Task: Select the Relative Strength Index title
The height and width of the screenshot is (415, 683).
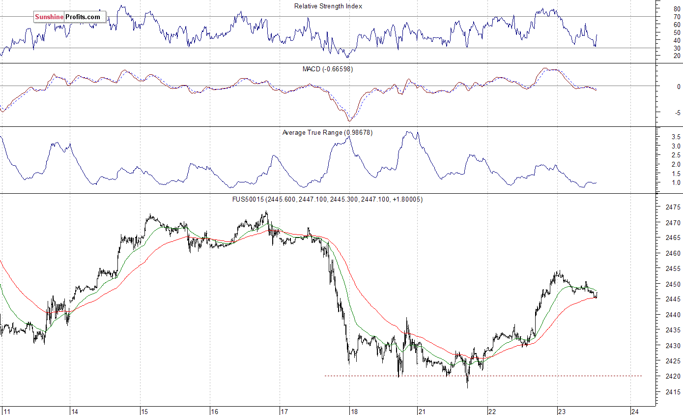Action: click(328, 6)
